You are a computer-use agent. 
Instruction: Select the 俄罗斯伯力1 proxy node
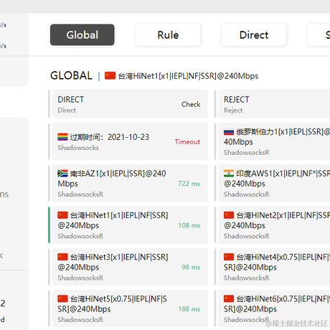[274, 141]
